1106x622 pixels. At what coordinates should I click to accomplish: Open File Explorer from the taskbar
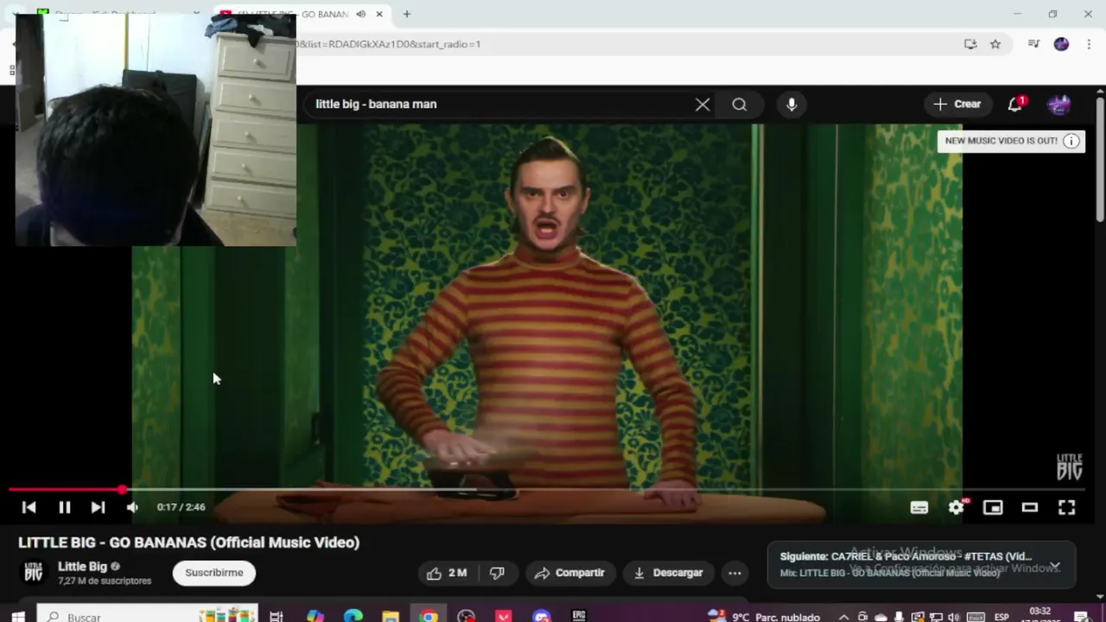pyautogui.click(x=391, y=616)
